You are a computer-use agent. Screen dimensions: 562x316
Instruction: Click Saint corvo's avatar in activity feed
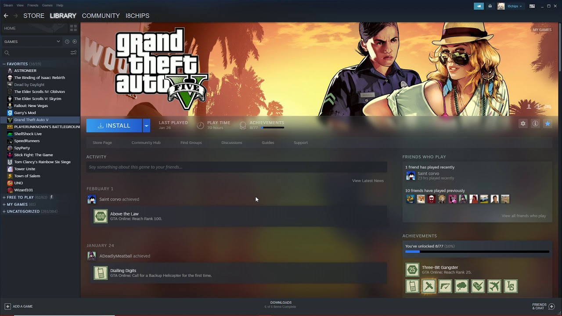[x=92, y=199]
